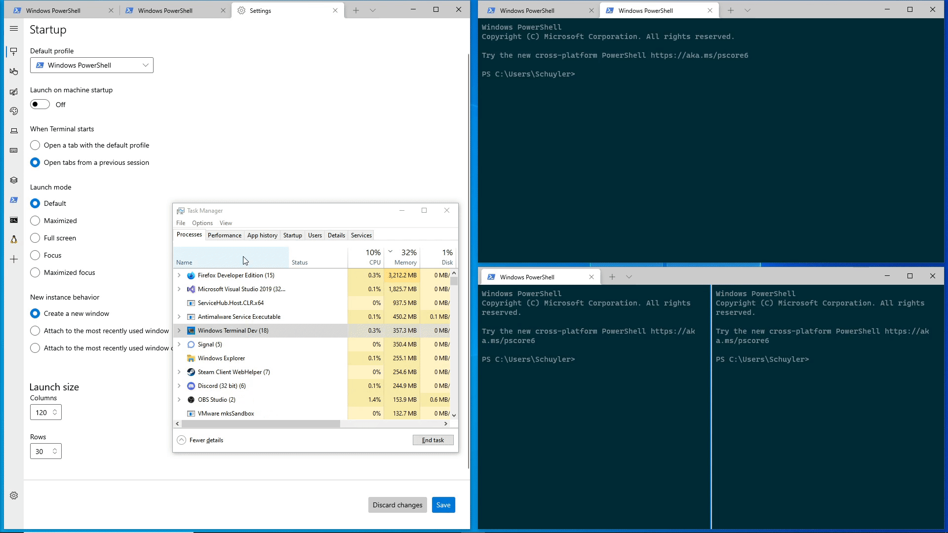Image resolution: width=948 pixels, height=533 pixels.
Task: Select the Startup settings sidebar icon
Action: [14, 51]
